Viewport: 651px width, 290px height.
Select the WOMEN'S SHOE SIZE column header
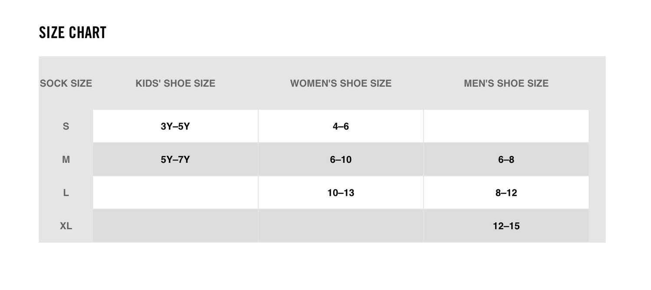[x=341, y=83]
